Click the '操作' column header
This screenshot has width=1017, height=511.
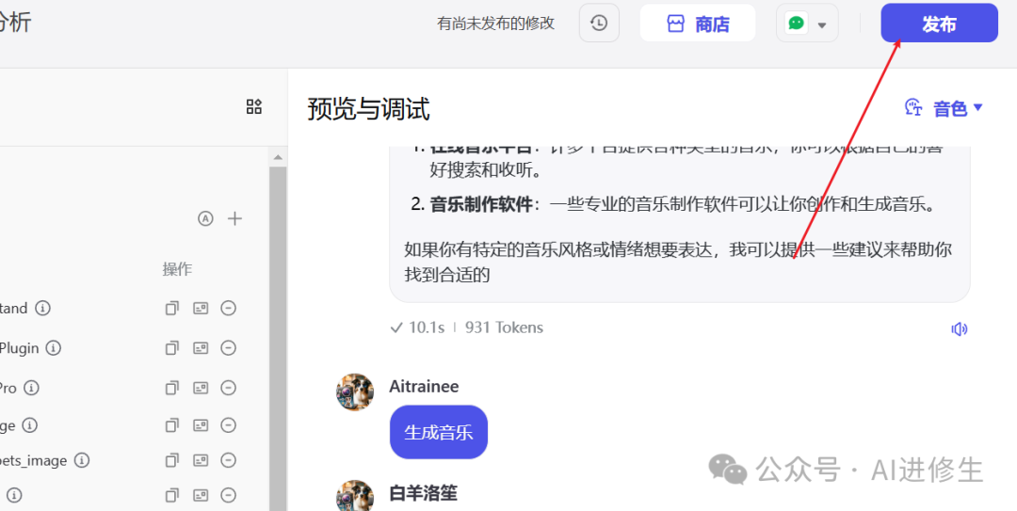[x=177, y=270]
